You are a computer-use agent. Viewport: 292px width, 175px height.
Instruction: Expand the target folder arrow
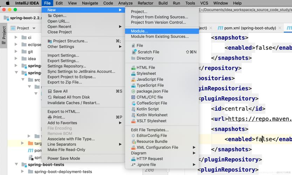(x=22, y=143)
